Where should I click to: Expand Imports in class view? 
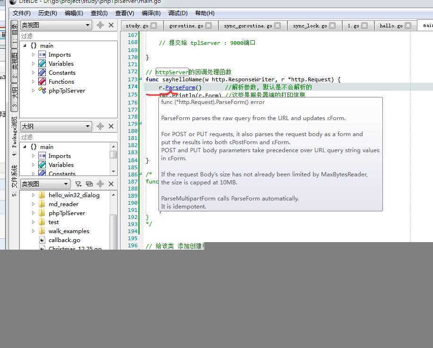34,55
